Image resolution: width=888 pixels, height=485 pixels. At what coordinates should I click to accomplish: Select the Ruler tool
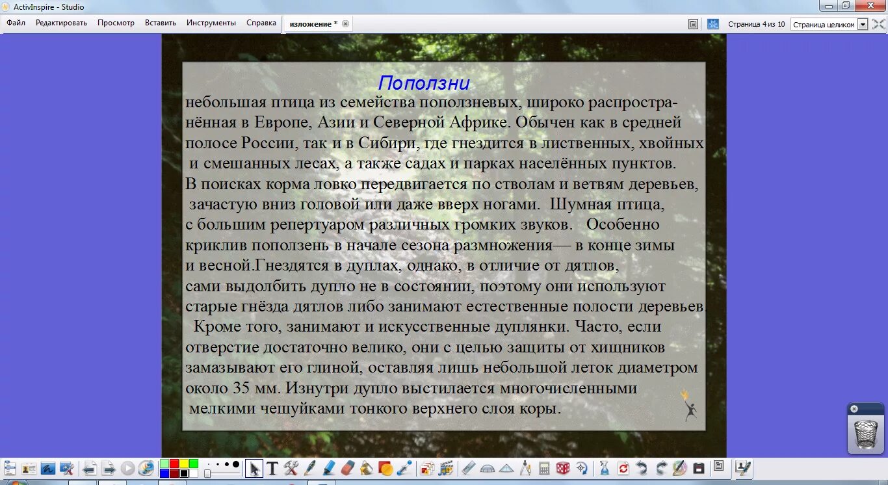468,468
